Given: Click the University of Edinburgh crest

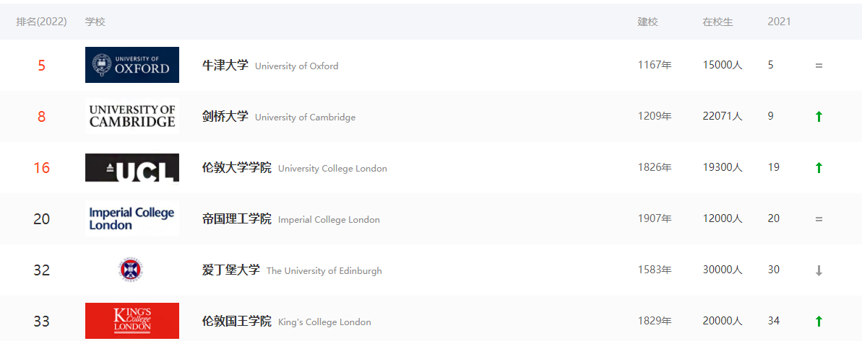Looking at the screenshot, I should [131, 270].
